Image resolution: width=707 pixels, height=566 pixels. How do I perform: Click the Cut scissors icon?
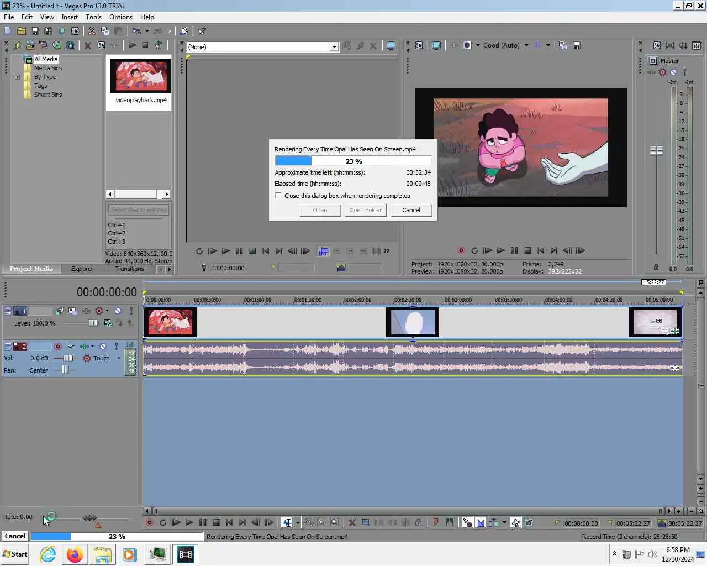point(91,31)
